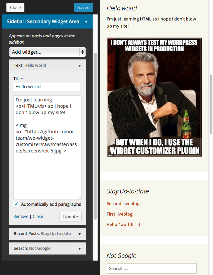This screenshot has height=275, width=213.
Task: Click the Stay Up-to-date heading in preview
Action: pos(128,191)
